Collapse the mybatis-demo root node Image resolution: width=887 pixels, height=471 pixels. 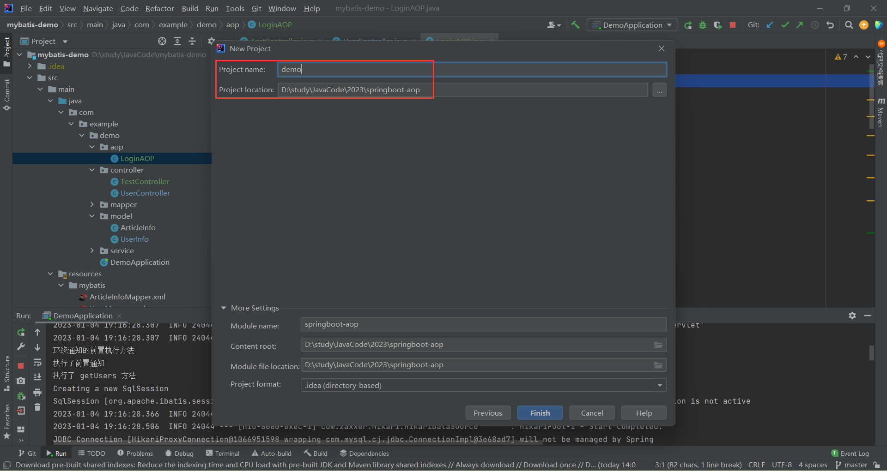point(19,55)
